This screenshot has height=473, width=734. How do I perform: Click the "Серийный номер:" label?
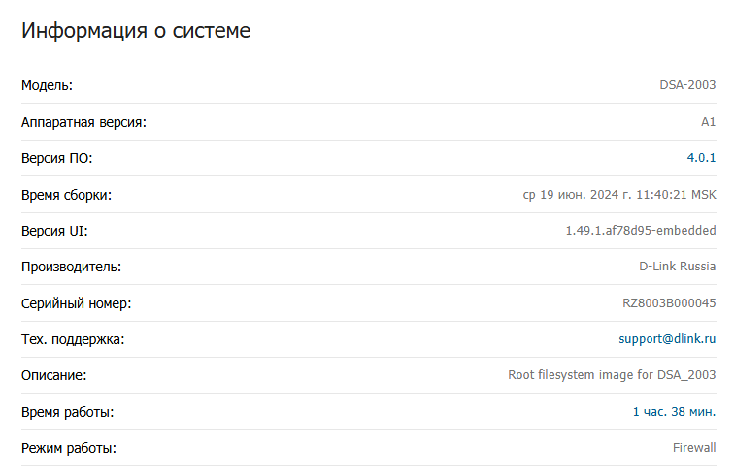coord(76,303)
